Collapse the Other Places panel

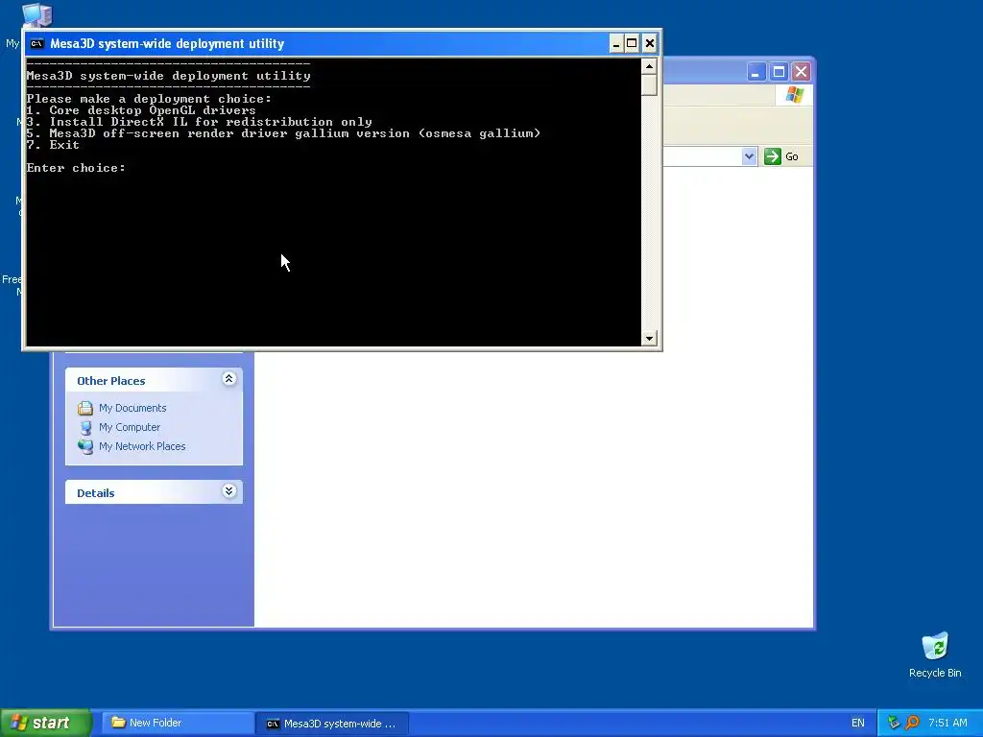[x=228, y=378]
